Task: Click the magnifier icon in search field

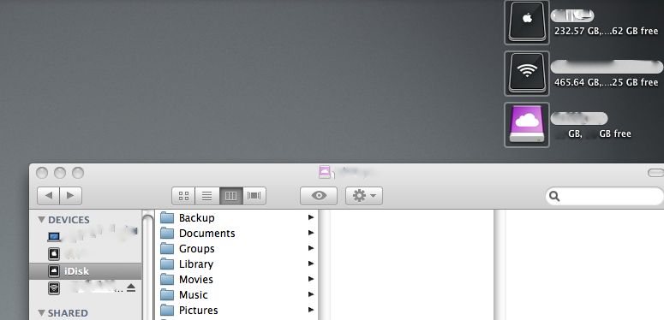Action: [x=554, y=196]
